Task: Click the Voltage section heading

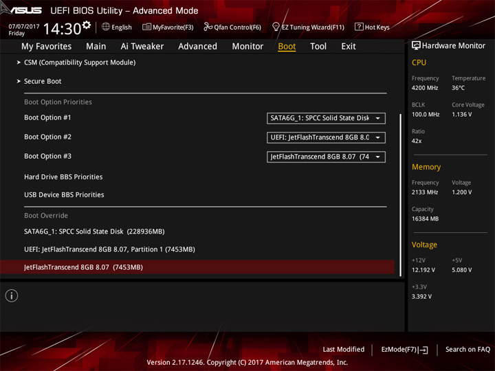Action: tap(424, 245)
